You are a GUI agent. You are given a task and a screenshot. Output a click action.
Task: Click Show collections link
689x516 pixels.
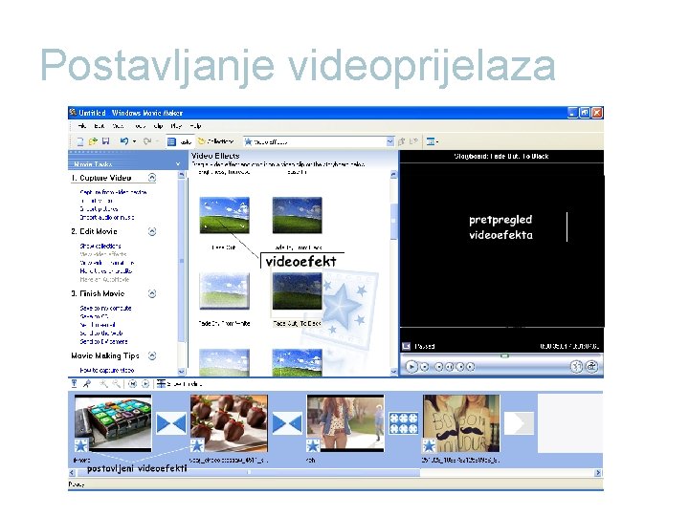click(100, 246)
